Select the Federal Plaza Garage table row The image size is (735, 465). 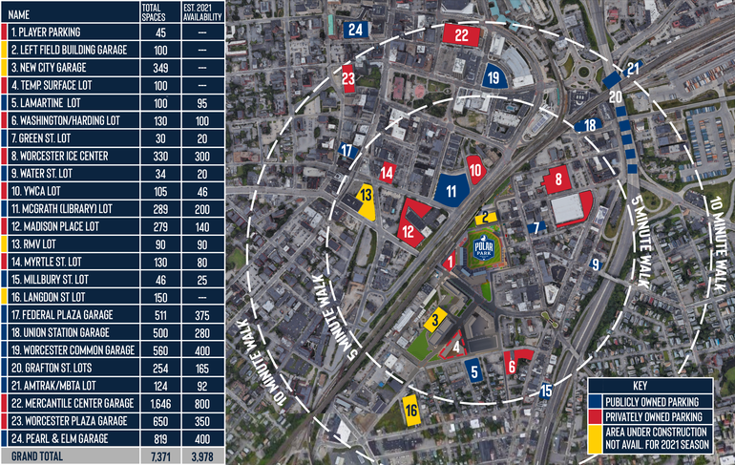point(114,313)
